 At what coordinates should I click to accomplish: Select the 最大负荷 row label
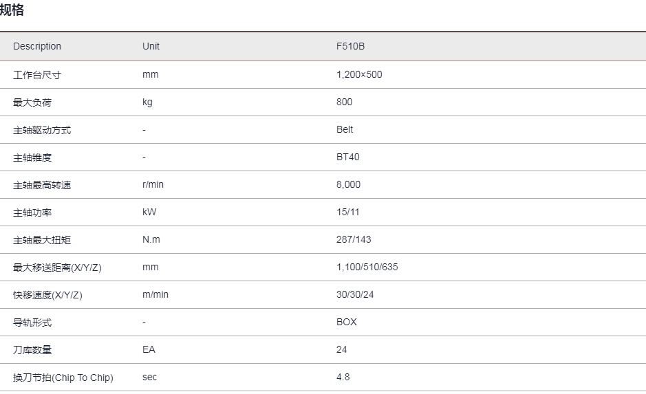pyautogui.click(x=32, y=102)
